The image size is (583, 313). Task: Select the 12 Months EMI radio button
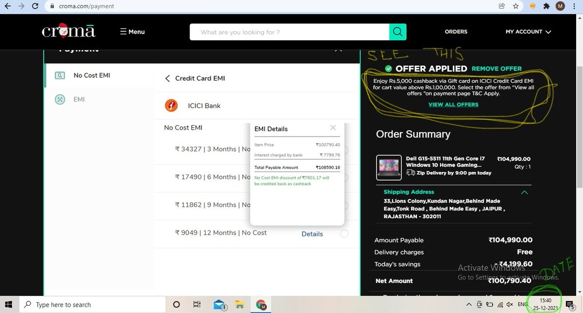344,234
